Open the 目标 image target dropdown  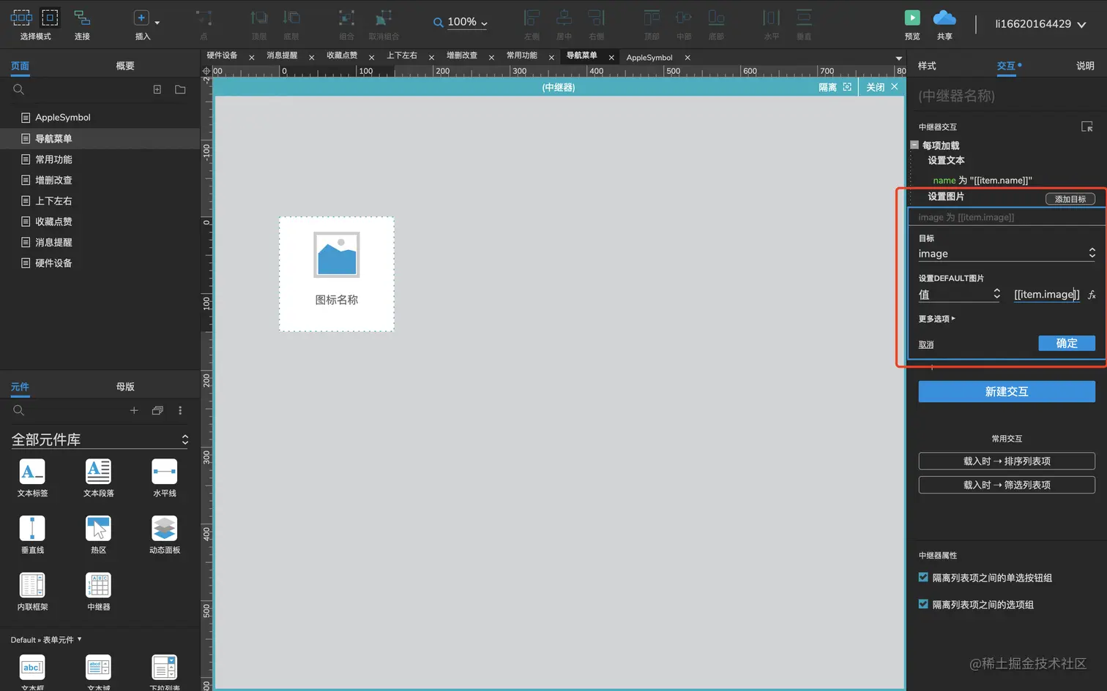click(1007, 253)
